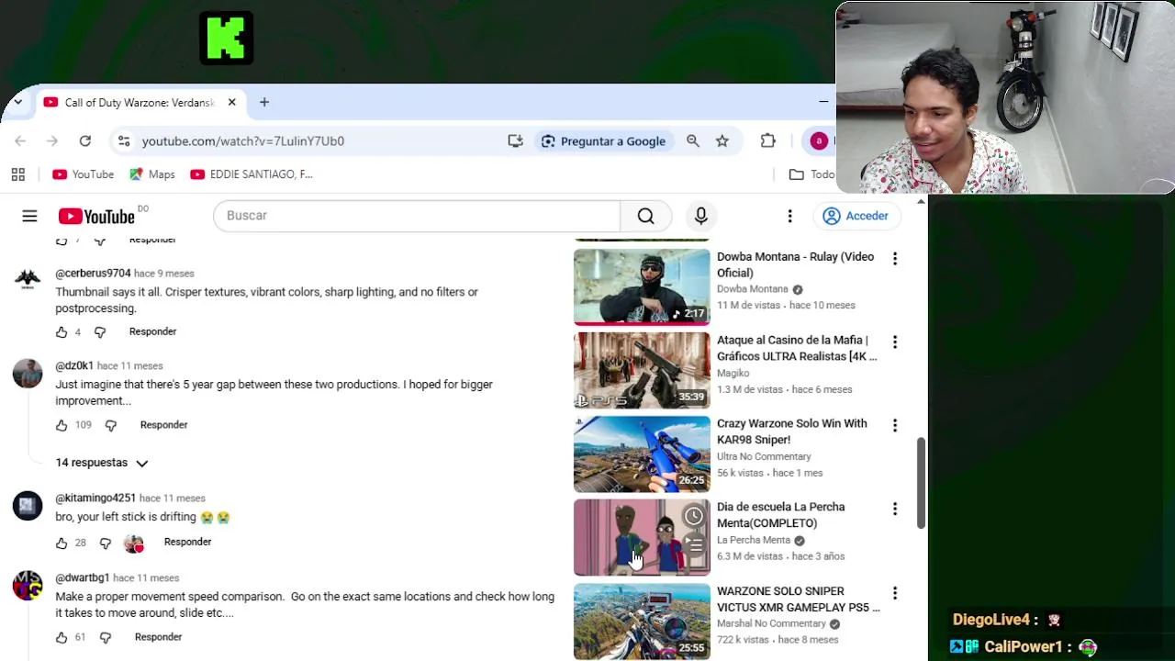Open the YouTube bookmark
The image size is (1175, 661).
(x=84, y=174)
